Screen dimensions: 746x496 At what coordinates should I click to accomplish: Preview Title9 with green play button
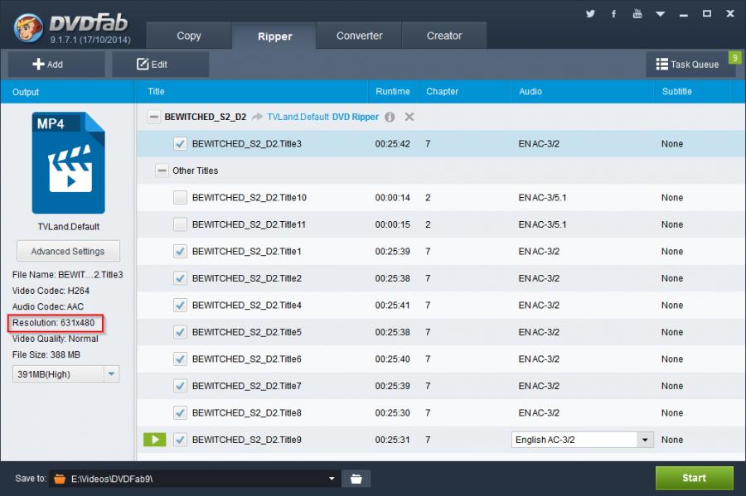coord(155,440)
